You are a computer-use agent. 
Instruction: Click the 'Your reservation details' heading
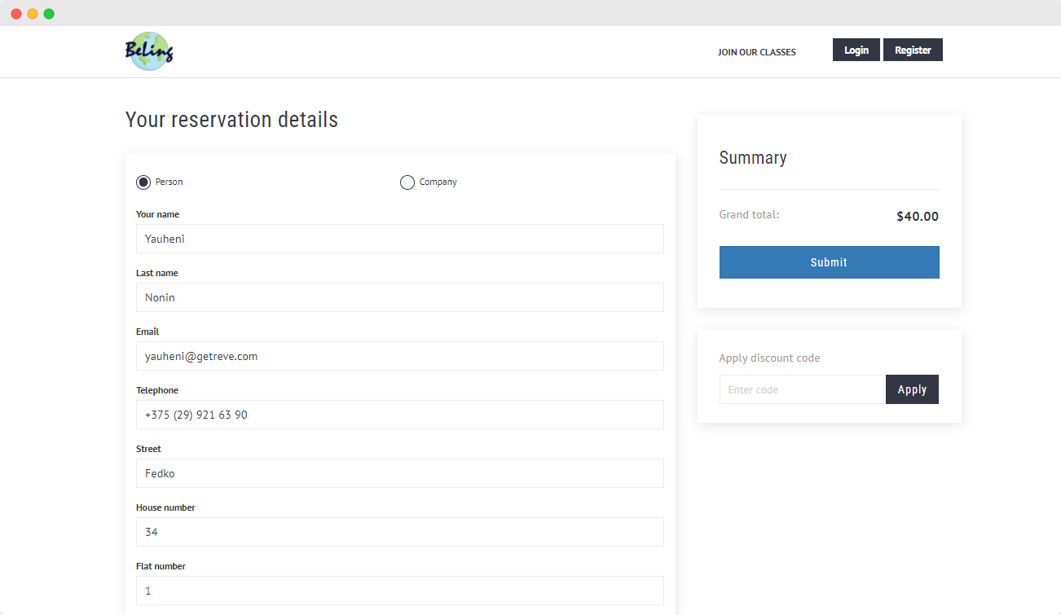click(231, 120)
